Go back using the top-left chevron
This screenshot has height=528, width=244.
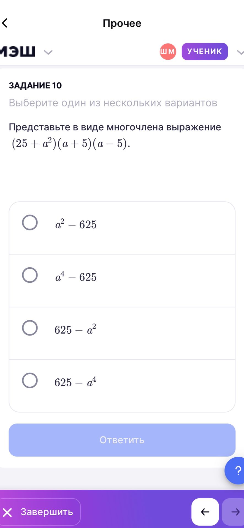click(5, 23)
